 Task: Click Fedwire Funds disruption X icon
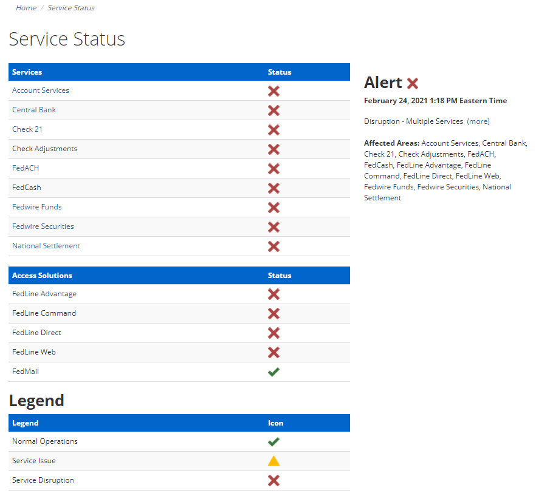[x=274, y=208]
